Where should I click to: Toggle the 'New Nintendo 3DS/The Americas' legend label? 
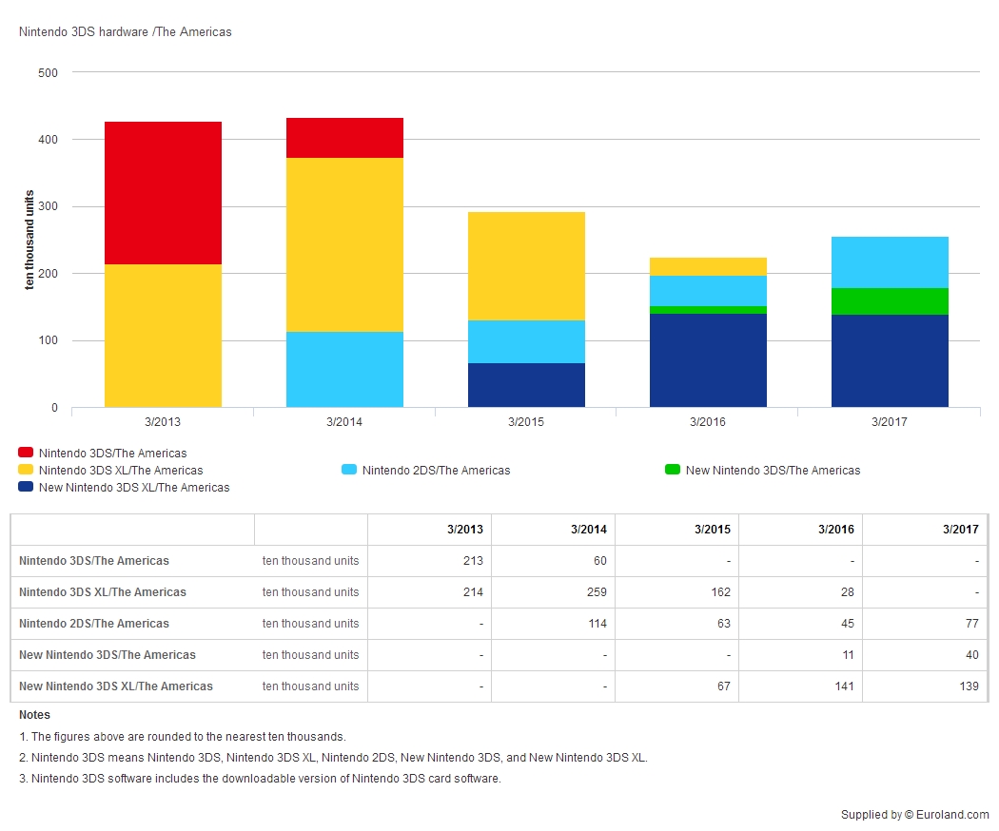coord(773,471)
